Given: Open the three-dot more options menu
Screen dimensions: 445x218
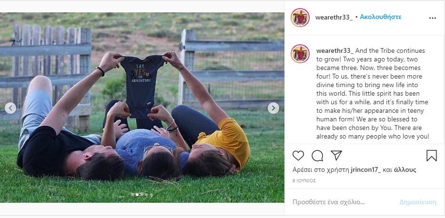Looking at the screenshot, I should point(432,18).
